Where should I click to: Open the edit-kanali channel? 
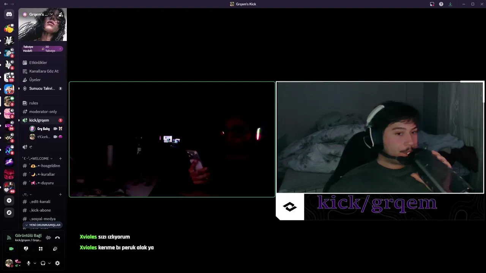click(43, 202)
